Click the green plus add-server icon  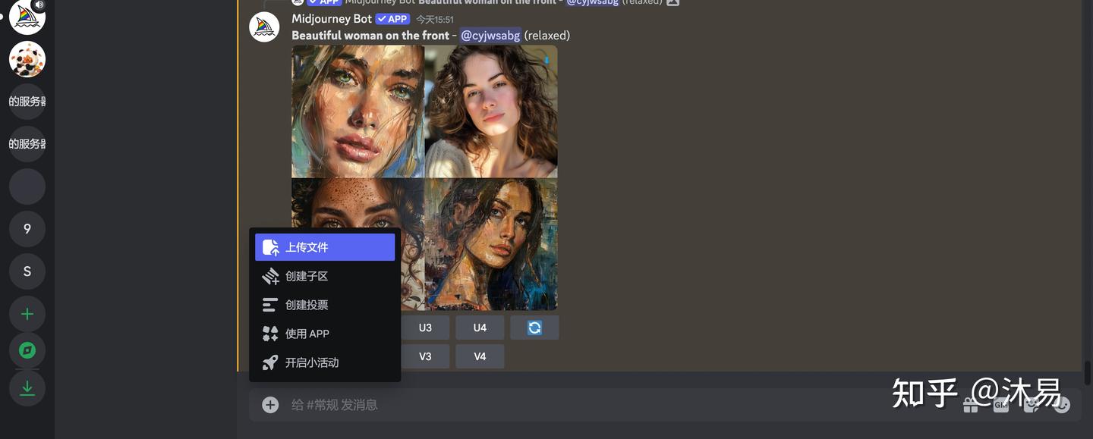(27, 314)
